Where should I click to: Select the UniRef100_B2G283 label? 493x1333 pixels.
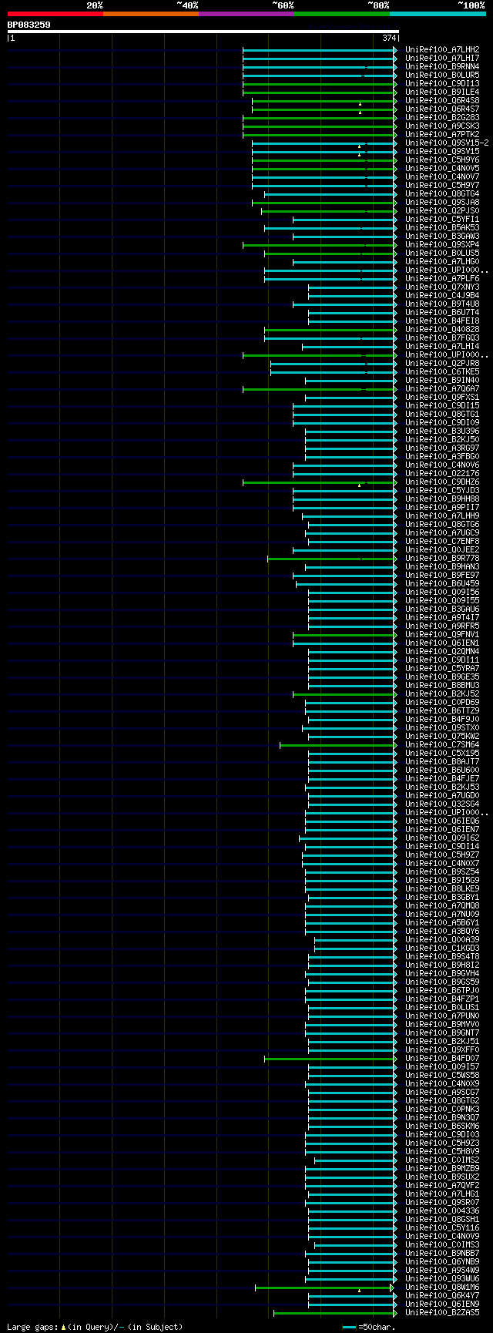click(x=442, y=117)
